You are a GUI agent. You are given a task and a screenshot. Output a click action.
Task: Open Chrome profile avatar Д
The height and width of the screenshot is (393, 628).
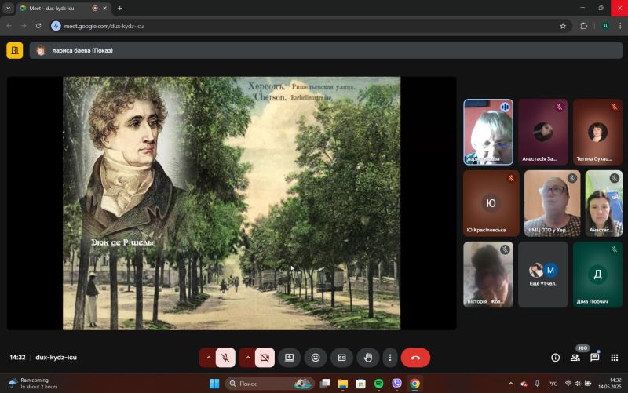point(605,26)
